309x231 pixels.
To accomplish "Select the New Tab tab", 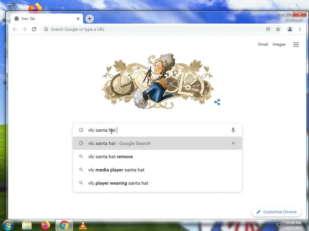I will pos(47,19).
